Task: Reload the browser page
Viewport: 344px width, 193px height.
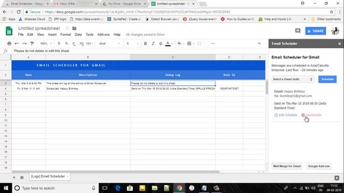Action: [x=19, y=12]
